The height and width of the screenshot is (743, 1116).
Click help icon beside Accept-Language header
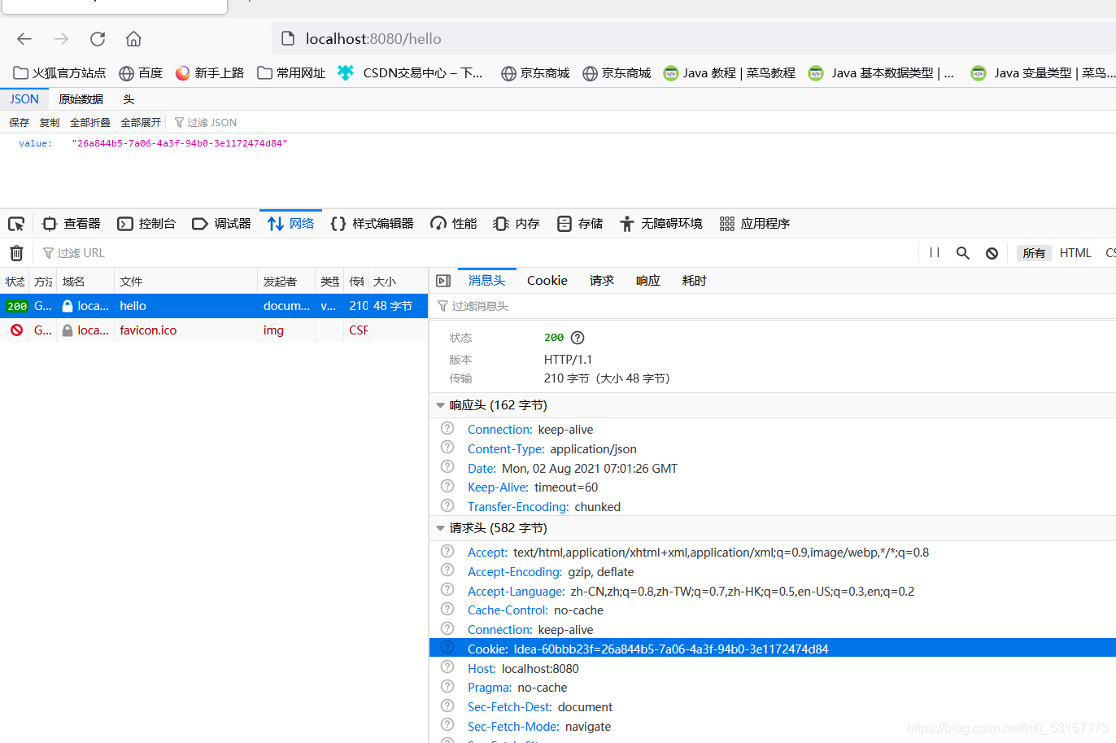click(447, 590)
